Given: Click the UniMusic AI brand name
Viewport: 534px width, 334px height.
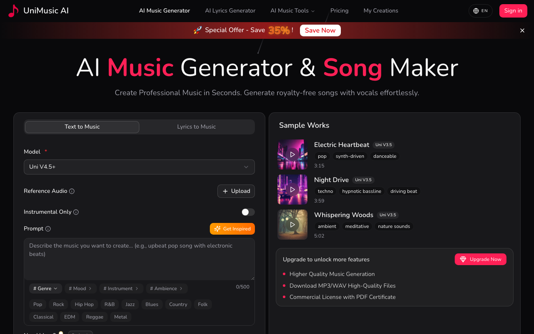Looking at the screenshot, I should (x=46, y=11).
